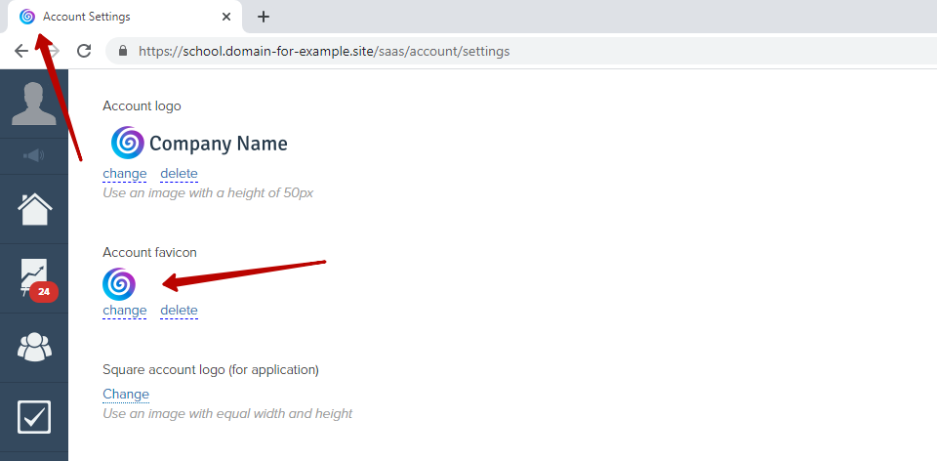937x461 pixels.
Task: Go to the home icon in sidebar
Action: click(x=35, y=209)
